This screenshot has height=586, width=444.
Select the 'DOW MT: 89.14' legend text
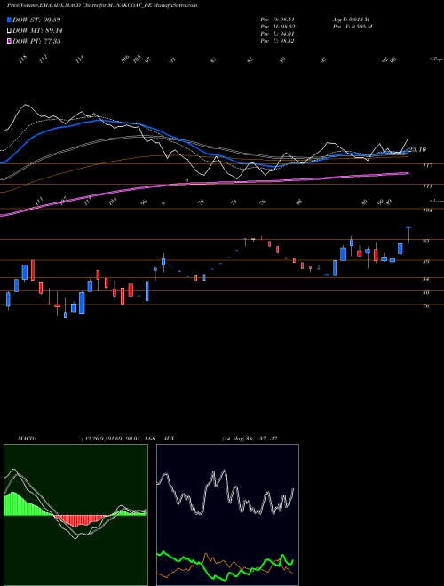coord(37,30)
